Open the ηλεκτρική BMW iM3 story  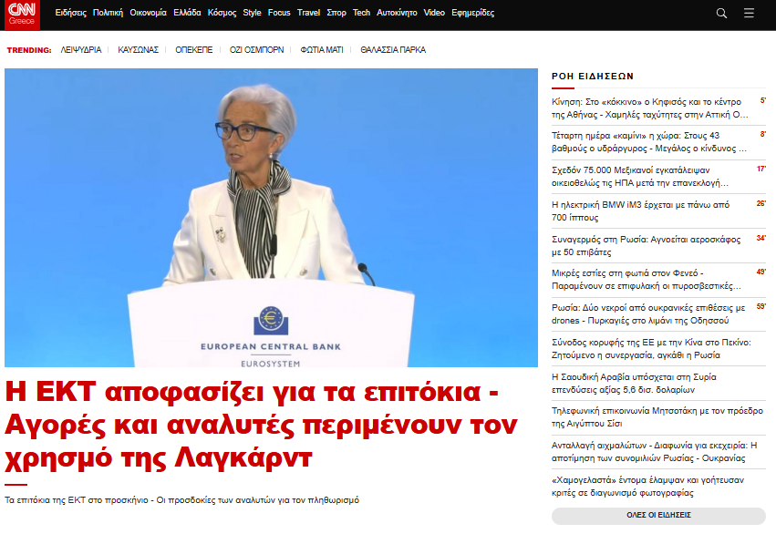(x=640, y=211)
